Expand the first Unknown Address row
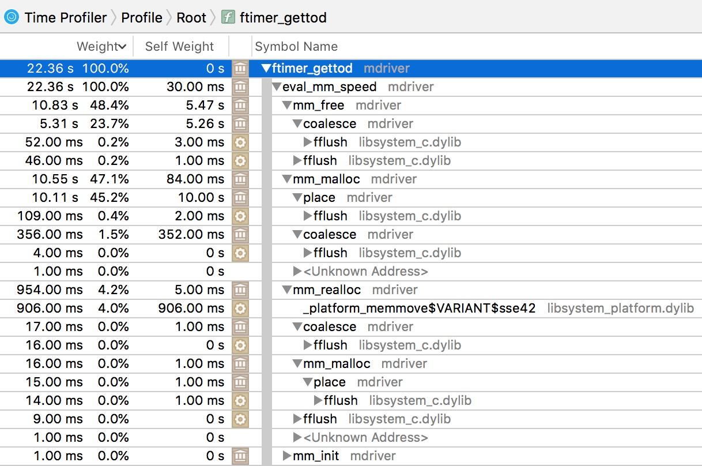 click(x=297, y=272)
